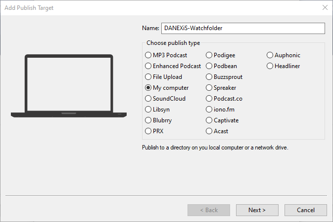Choose Podbean publish option

click(209, 66)
